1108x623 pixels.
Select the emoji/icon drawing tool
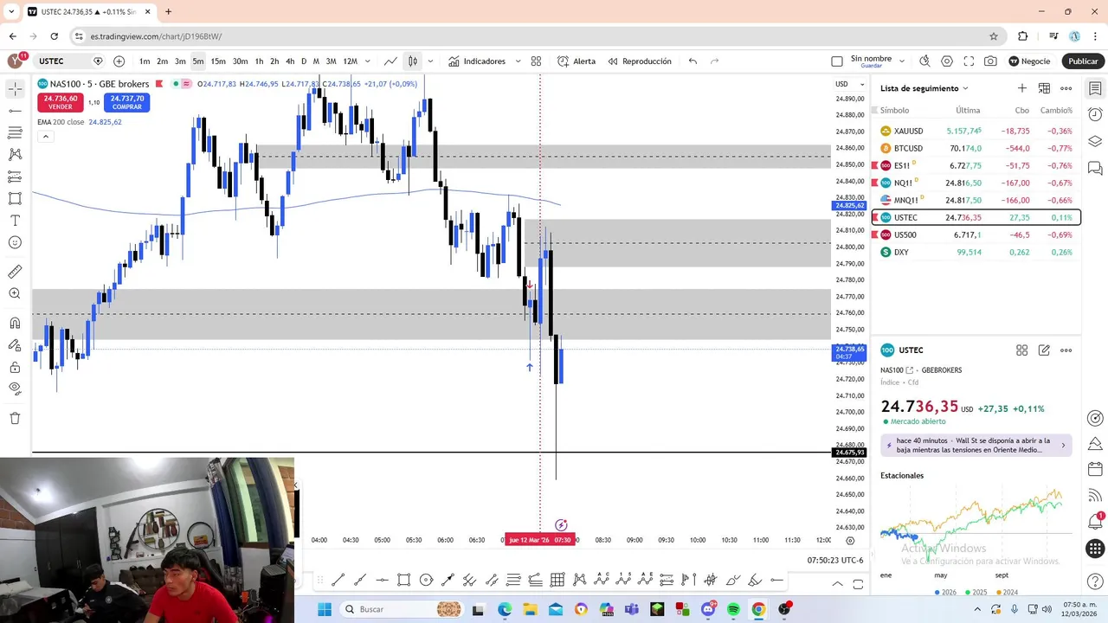15,243
